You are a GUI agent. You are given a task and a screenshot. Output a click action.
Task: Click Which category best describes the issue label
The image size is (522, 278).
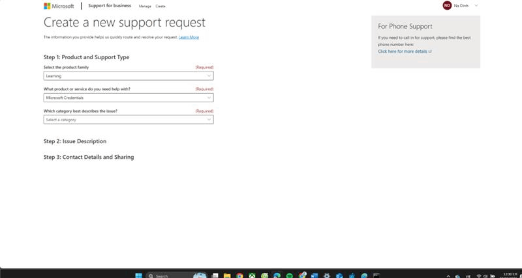[80, 111]
